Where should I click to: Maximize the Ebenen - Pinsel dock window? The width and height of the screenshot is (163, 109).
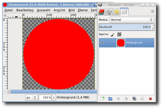tap(148, 5)
